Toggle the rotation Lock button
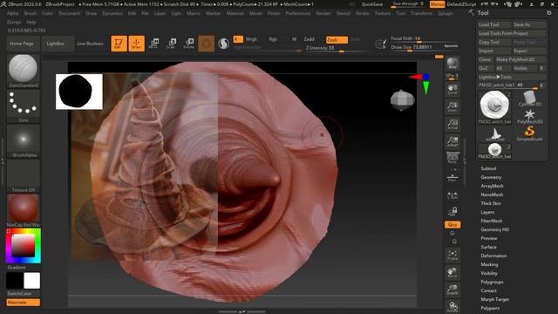558x314 pixels. pos(453,211)
